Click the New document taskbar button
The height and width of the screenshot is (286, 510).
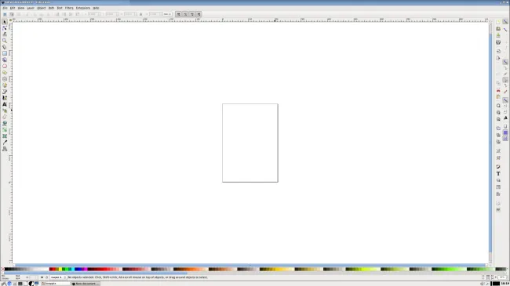[86, 284]
